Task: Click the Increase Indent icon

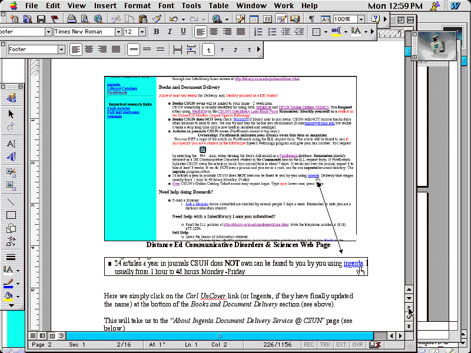Action: pos(299,32)
